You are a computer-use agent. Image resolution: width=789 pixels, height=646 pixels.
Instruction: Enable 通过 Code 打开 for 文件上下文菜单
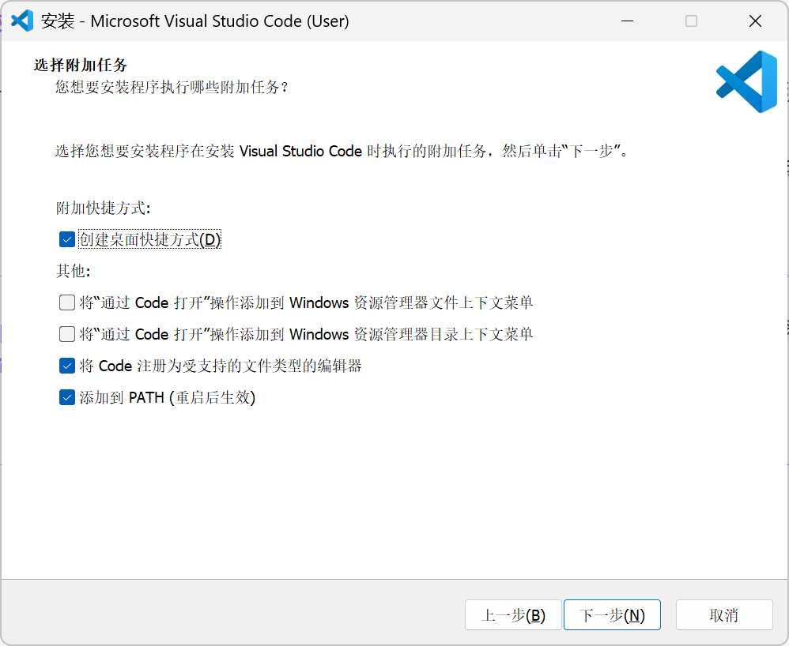[x=67, y=302]
